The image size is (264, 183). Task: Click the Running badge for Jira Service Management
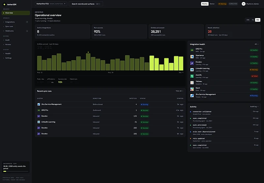[x=254, y=95]
